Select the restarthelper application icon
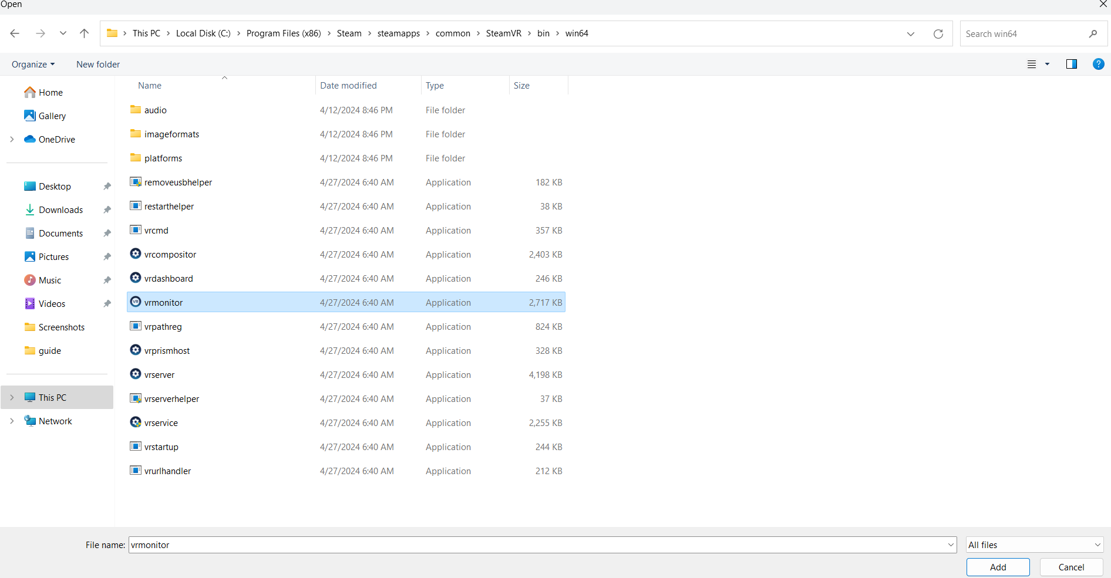Screen dimensions: 1111x578 click(136, 206)
